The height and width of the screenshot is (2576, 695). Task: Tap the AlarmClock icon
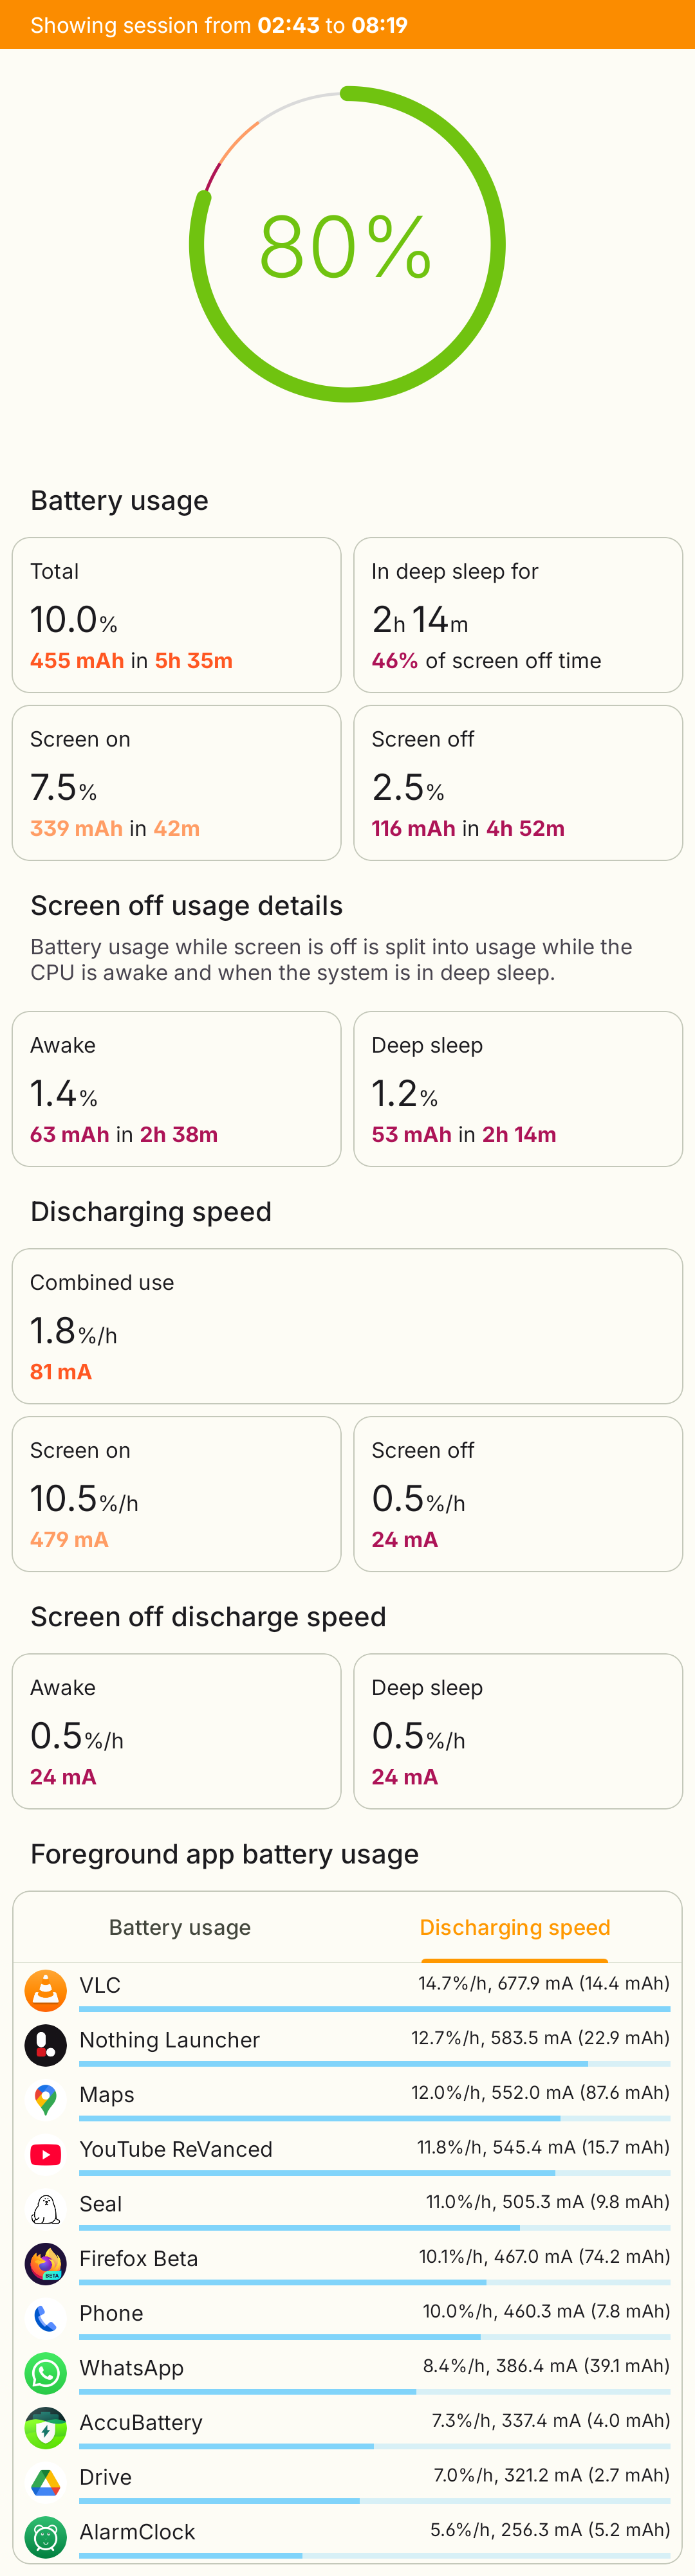pyautogui.click(x=45, y=2537)
